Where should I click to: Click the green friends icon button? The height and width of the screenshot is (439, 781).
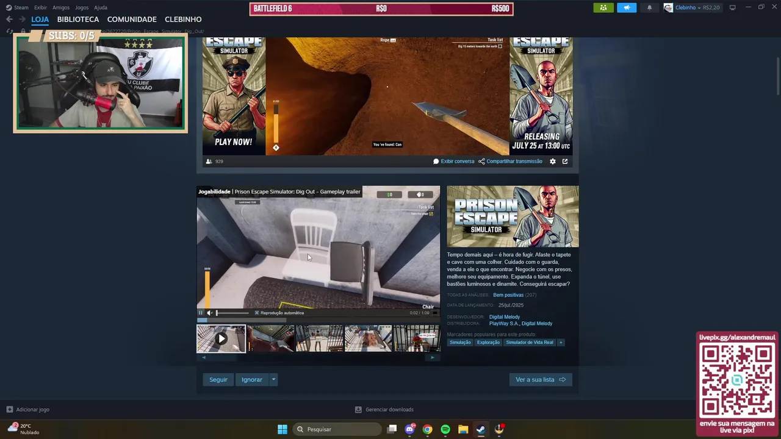(x=603, y=7)
